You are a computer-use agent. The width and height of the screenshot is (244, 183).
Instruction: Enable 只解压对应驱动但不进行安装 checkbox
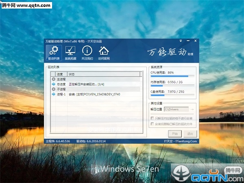click(x=152, y=118)
